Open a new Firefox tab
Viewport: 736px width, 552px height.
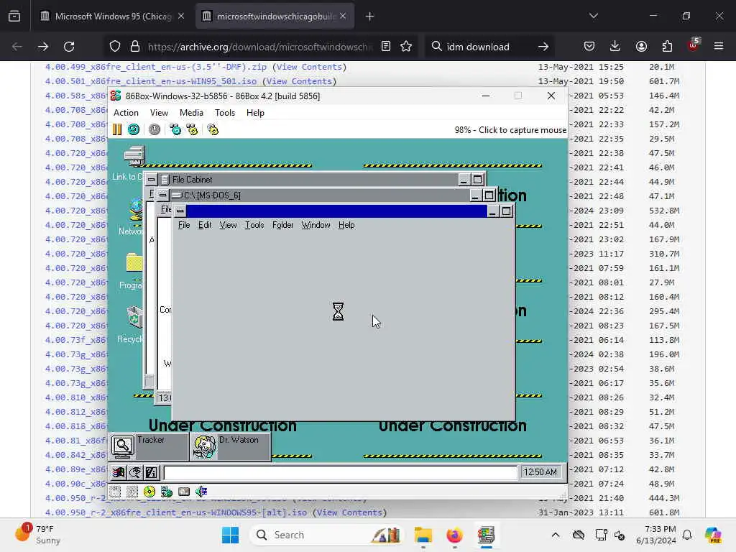pyautogui.click(x=369, y=17)
